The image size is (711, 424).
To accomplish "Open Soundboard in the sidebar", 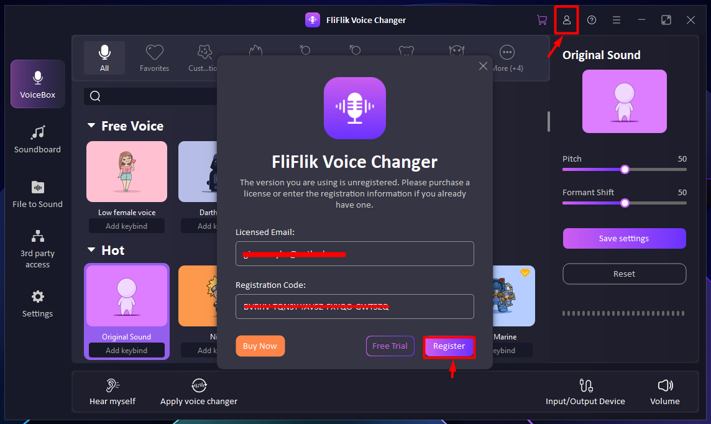I will tap(38, 139).
